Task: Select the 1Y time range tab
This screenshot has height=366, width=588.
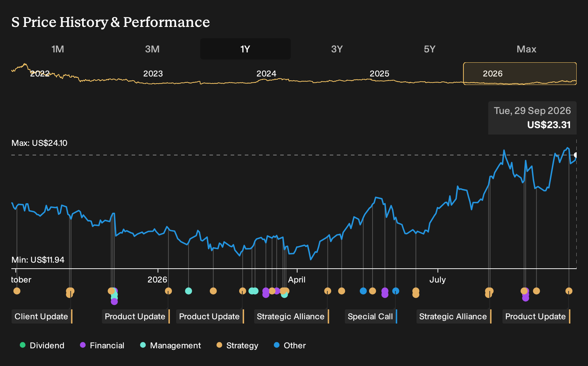Action: coord(245,49)
